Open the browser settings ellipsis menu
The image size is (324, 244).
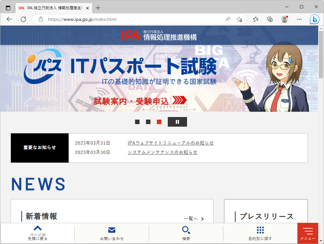tap(299, 19)
